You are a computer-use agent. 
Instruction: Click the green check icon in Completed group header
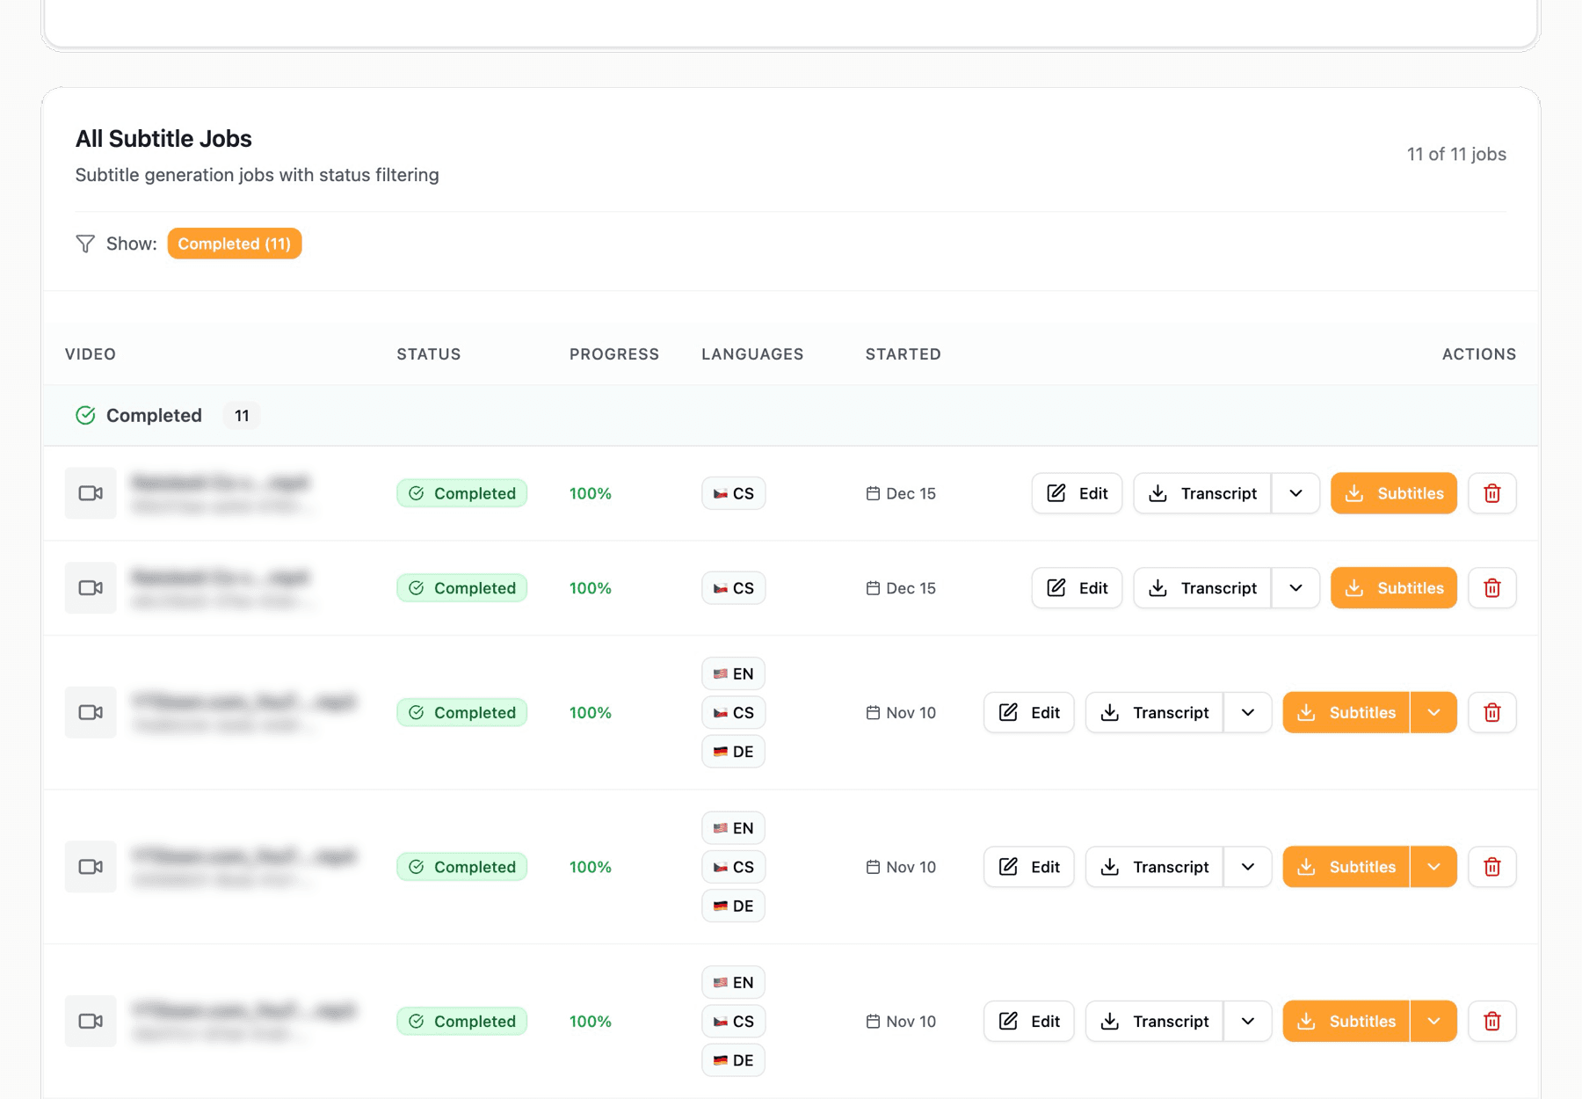85,415
